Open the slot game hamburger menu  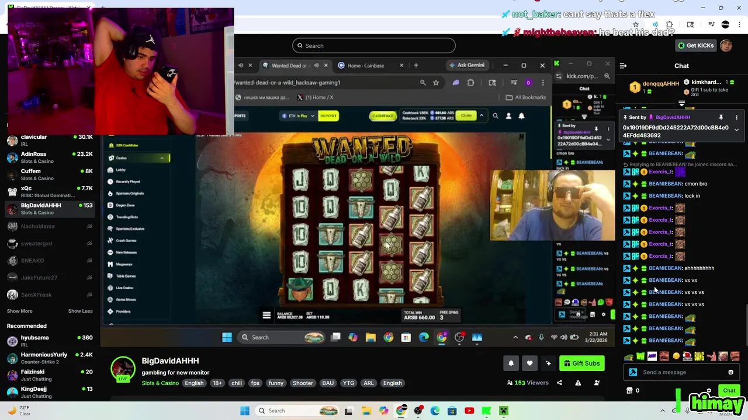(x=266, y=315)
